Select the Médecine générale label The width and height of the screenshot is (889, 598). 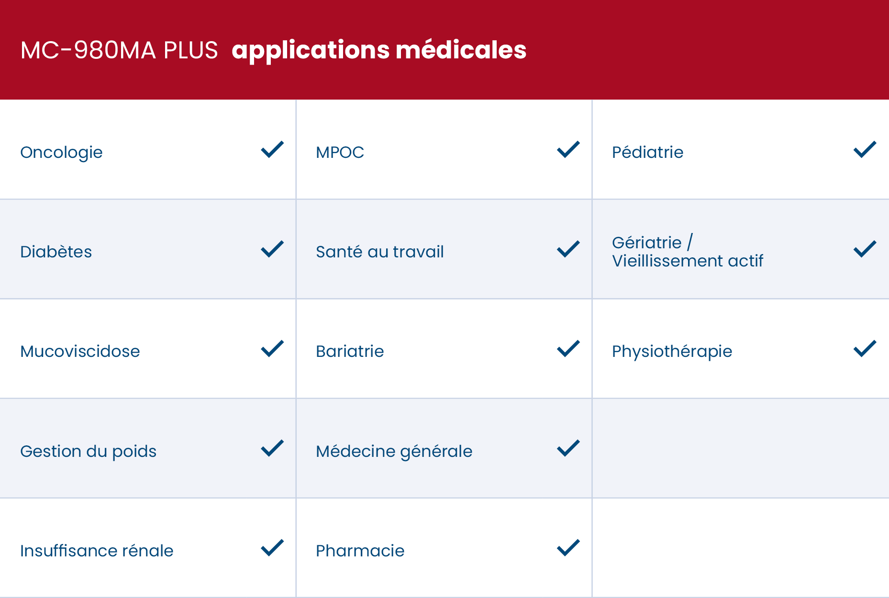click(x=394, y=452)
